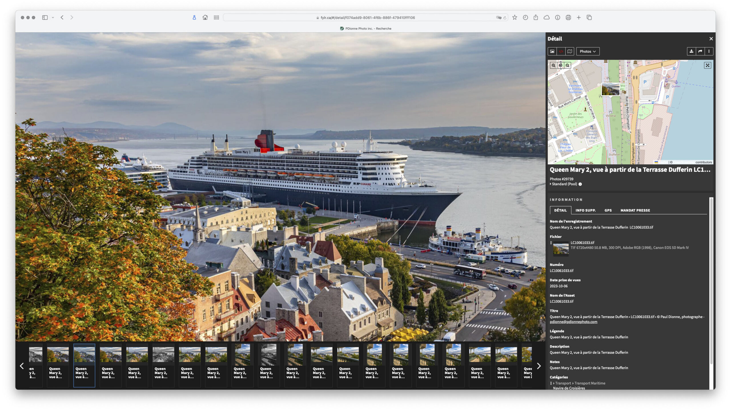The height and width of the screenshot is (410, 731).
Task: Open the Détail panel more-options menu
Action: (x=709, y=51)
